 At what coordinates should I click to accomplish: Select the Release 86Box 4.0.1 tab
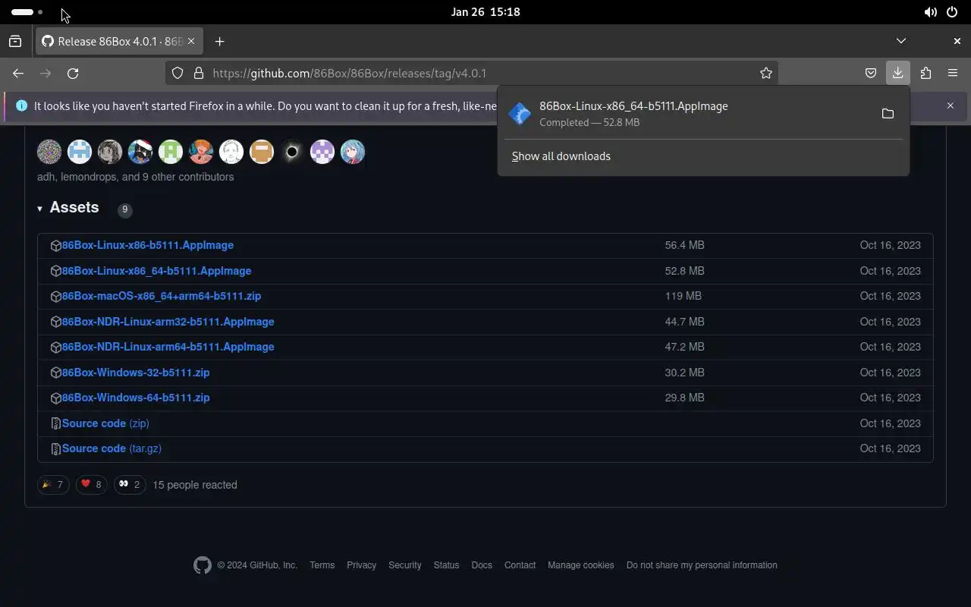point(119,41)
